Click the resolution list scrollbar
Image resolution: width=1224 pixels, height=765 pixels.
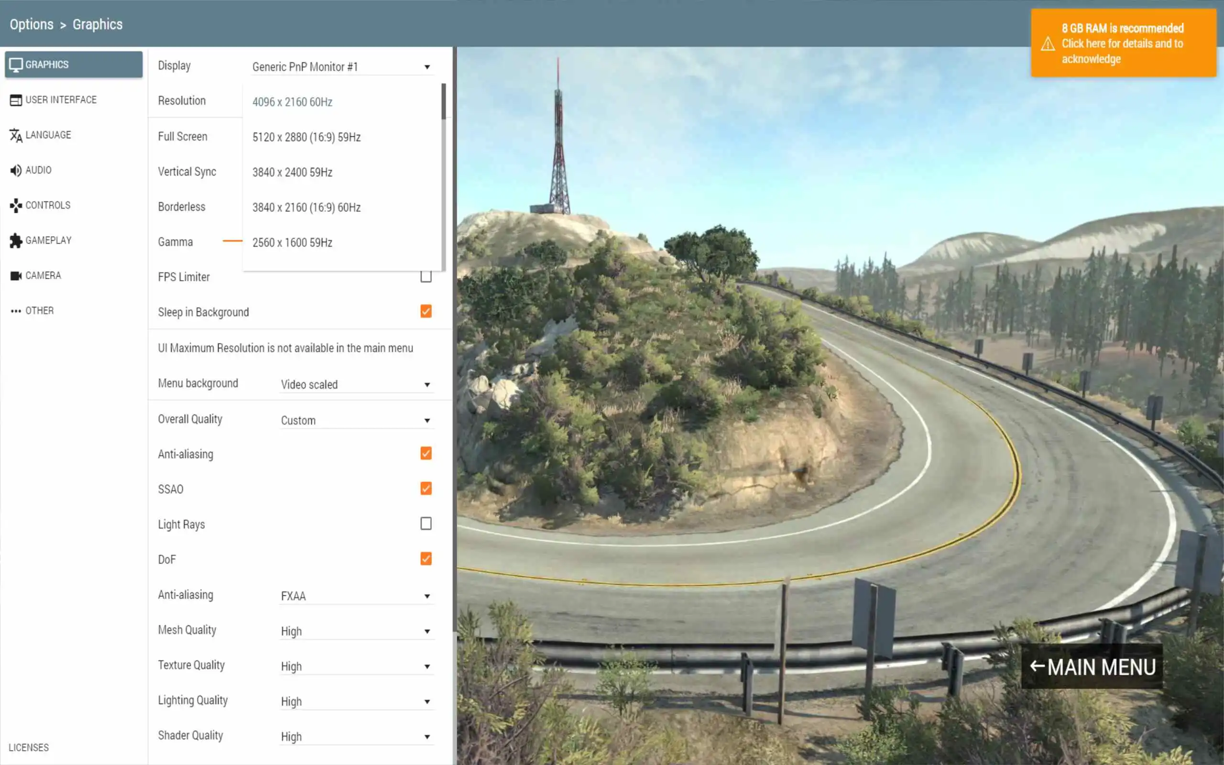point(444,101)
